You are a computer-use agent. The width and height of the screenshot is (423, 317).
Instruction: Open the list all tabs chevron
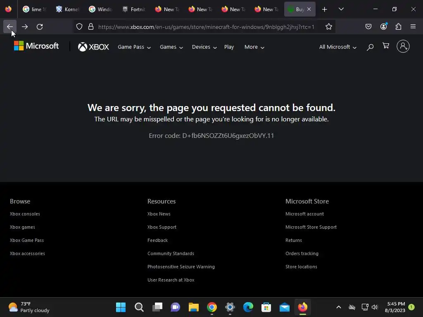341,9
